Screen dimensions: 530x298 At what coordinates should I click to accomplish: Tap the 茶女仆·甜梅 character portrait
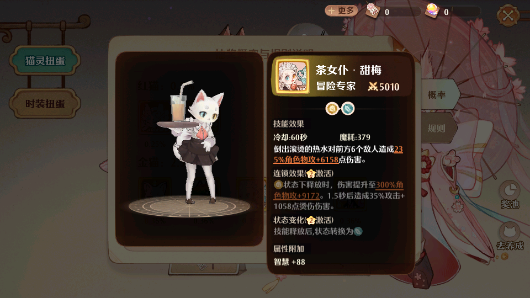pos(293,76)
